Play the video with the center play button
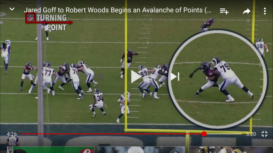The width and height of the screenshot is (273, 153). [136, 76]
